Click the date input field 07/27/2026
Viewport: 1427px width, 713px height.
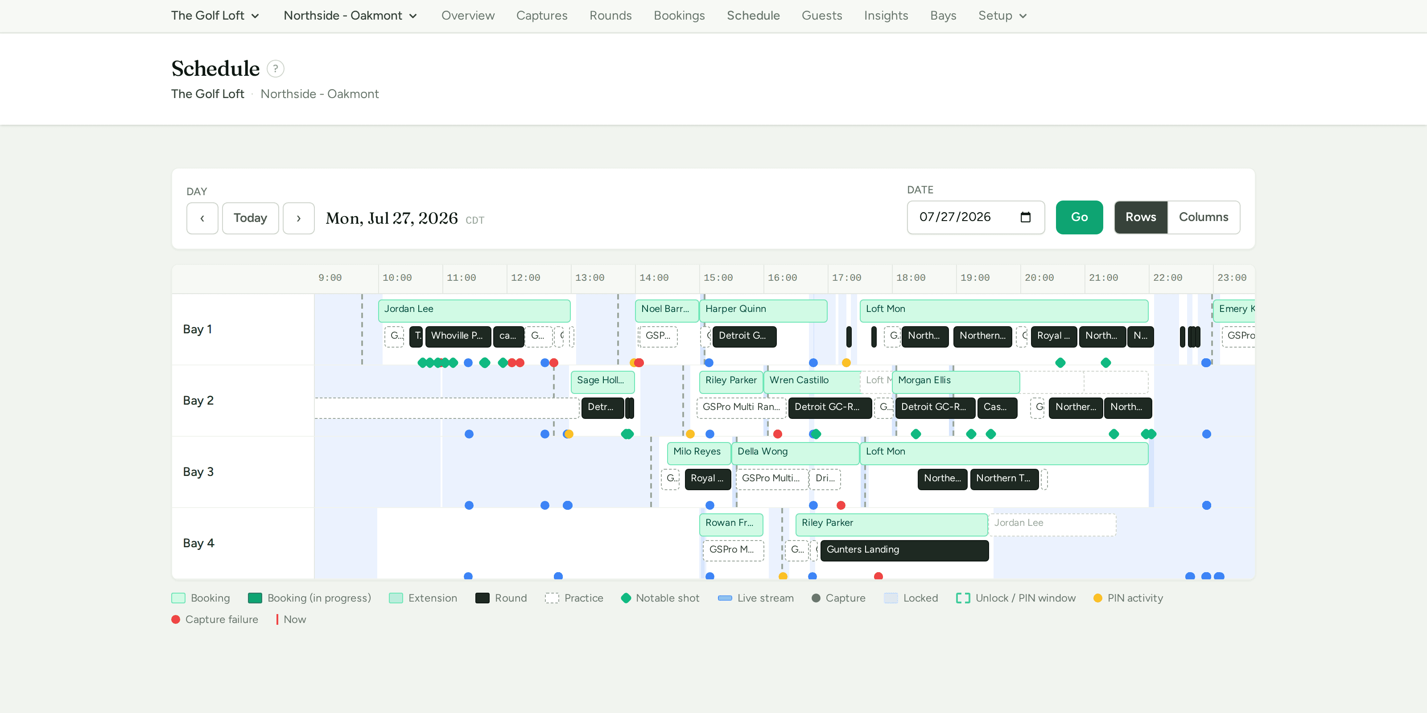tap(976, 217)
